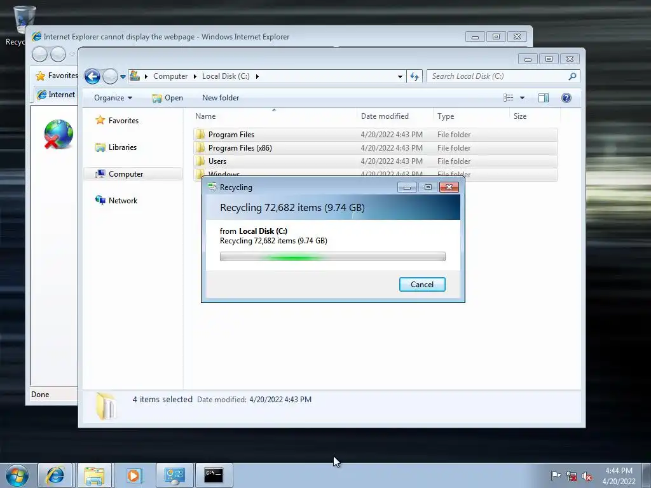The height and width of the screenshot is (488, 651).
Task: Click the search magnifier icon
Action: [573, 76]
